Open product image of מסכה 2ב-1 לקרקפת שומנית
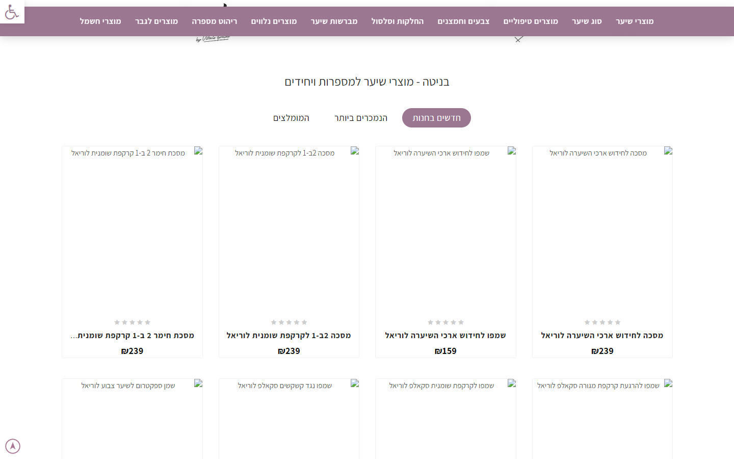The width and height of the screenshot is (734, 459). tap(289, 229)
